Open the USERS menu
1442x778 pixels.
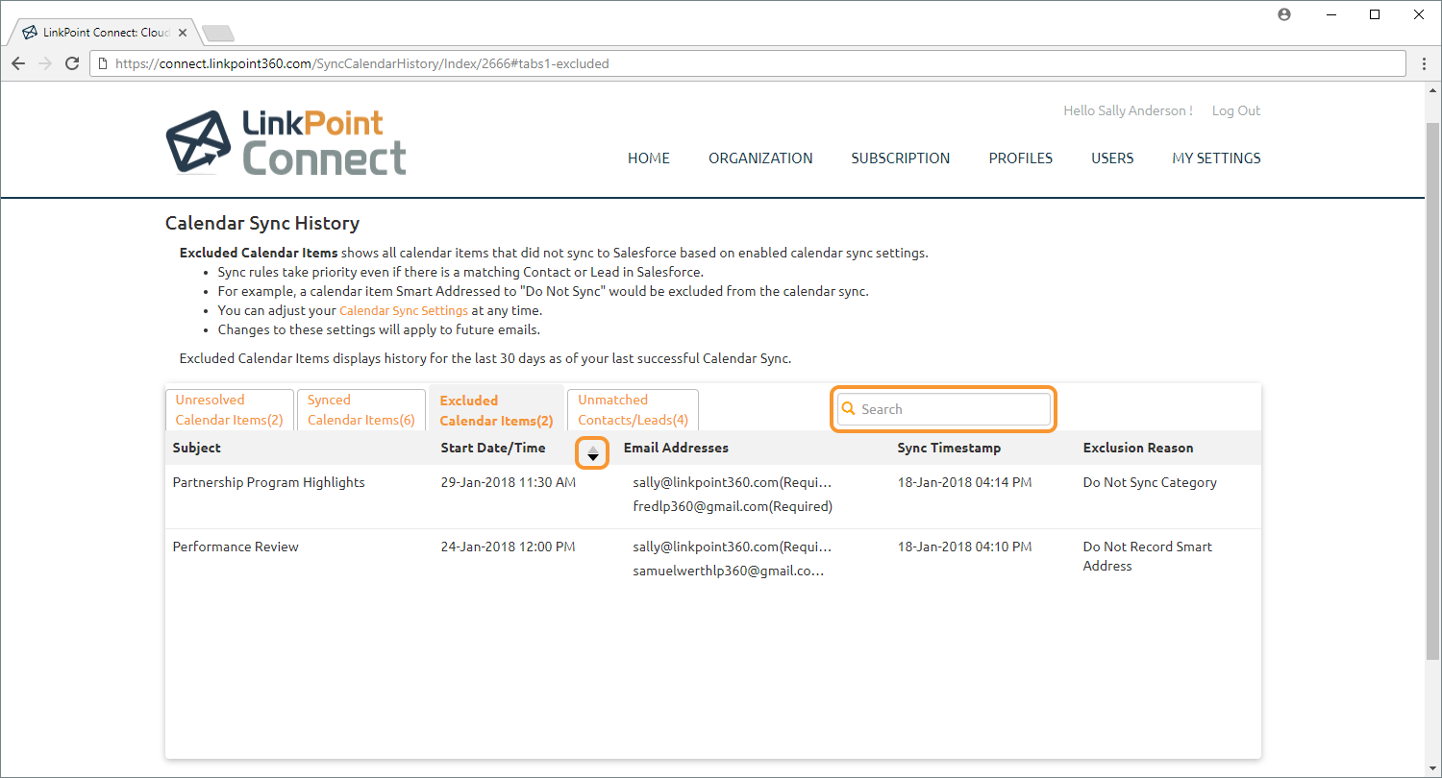(1112, 158)
